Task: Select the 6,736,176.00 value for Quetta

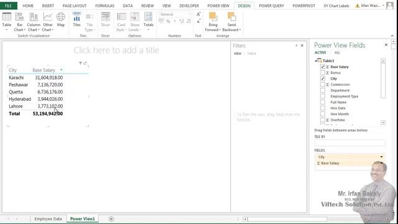Action: (50, 92)
